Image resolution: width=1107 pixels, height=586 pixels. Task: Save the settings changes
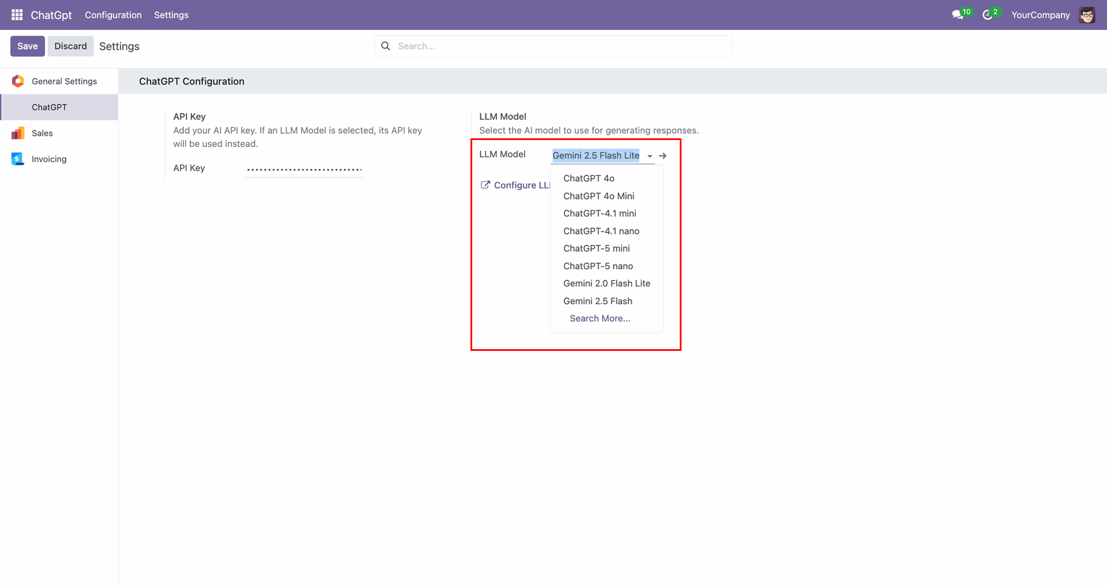click(27, 46)
